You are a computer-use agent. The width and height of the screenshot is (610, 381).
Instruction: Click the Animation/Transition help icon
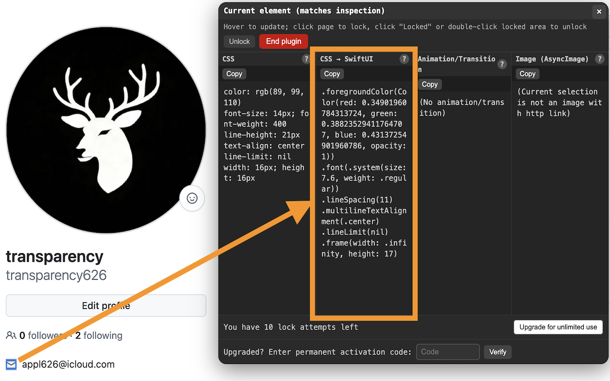tap(502, 63)
